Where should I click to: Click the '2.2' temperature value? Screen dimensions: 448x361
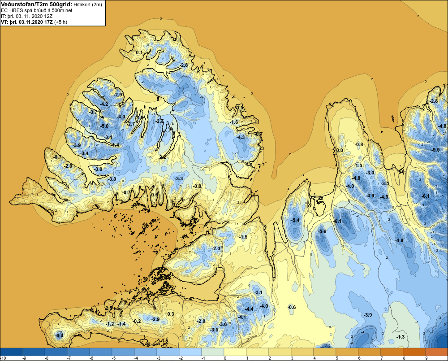(163, 157)
